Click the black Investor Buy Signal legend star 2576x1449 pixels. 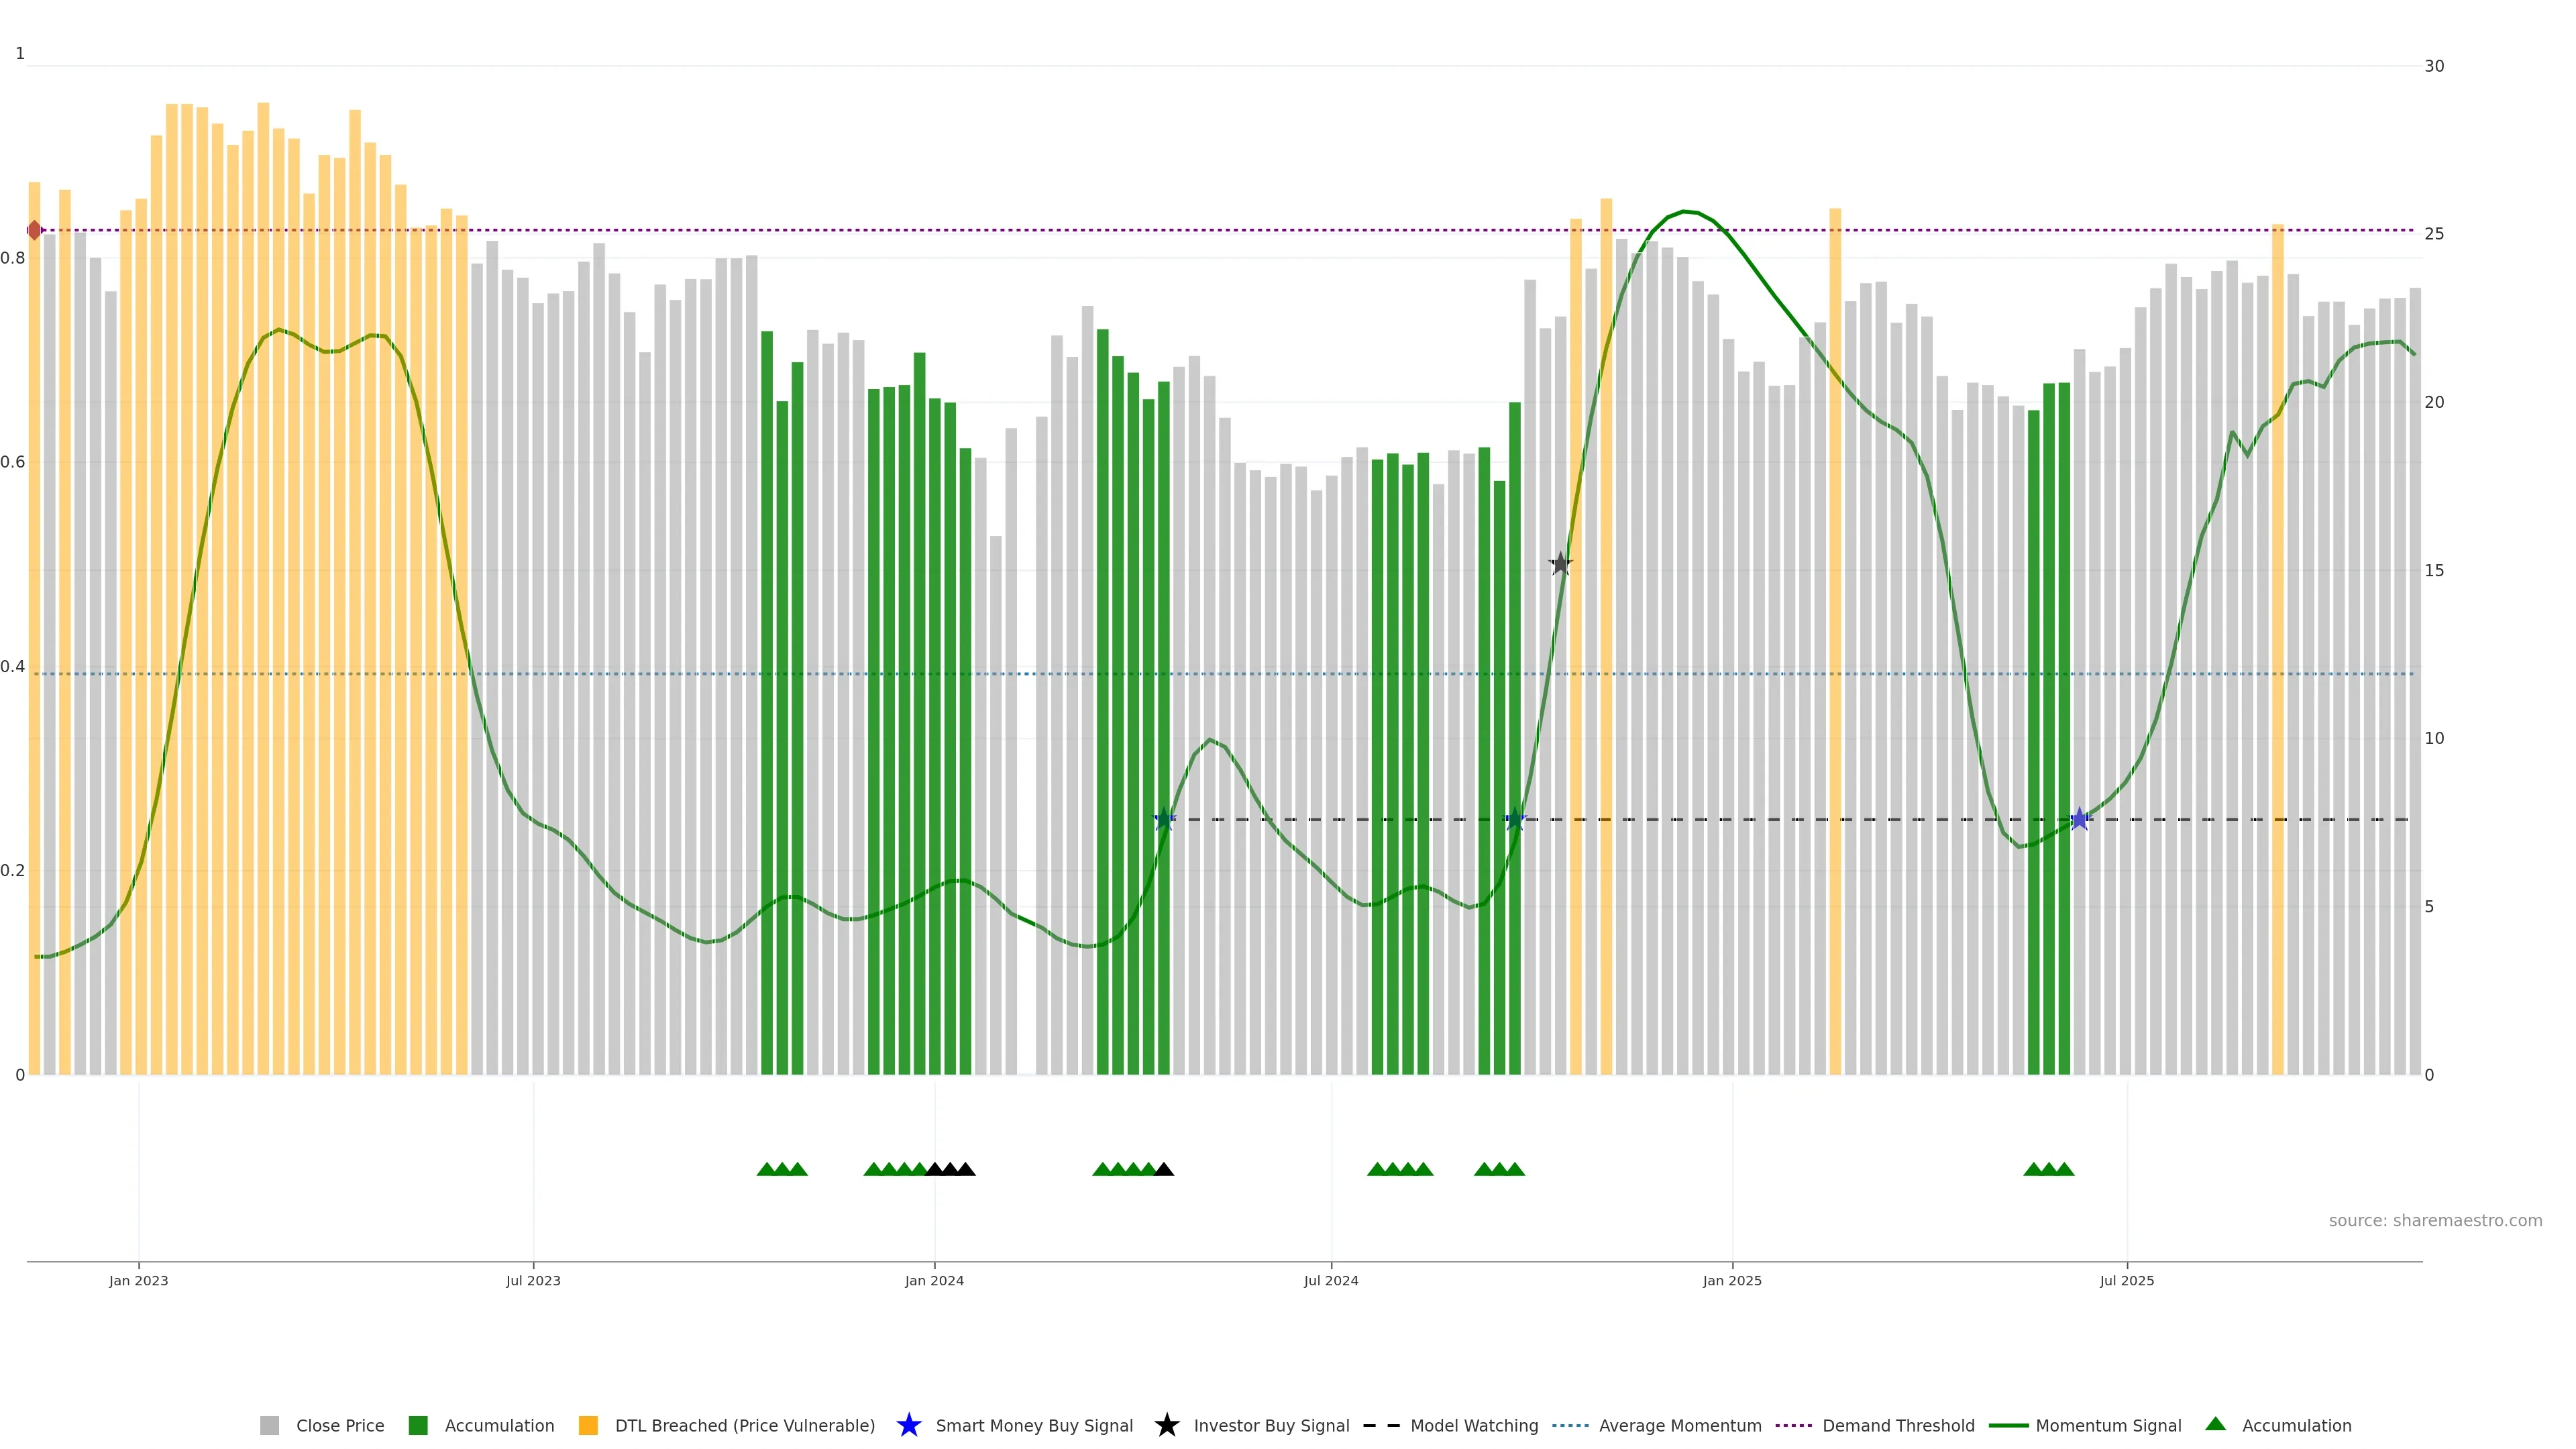[1166, 1425]
